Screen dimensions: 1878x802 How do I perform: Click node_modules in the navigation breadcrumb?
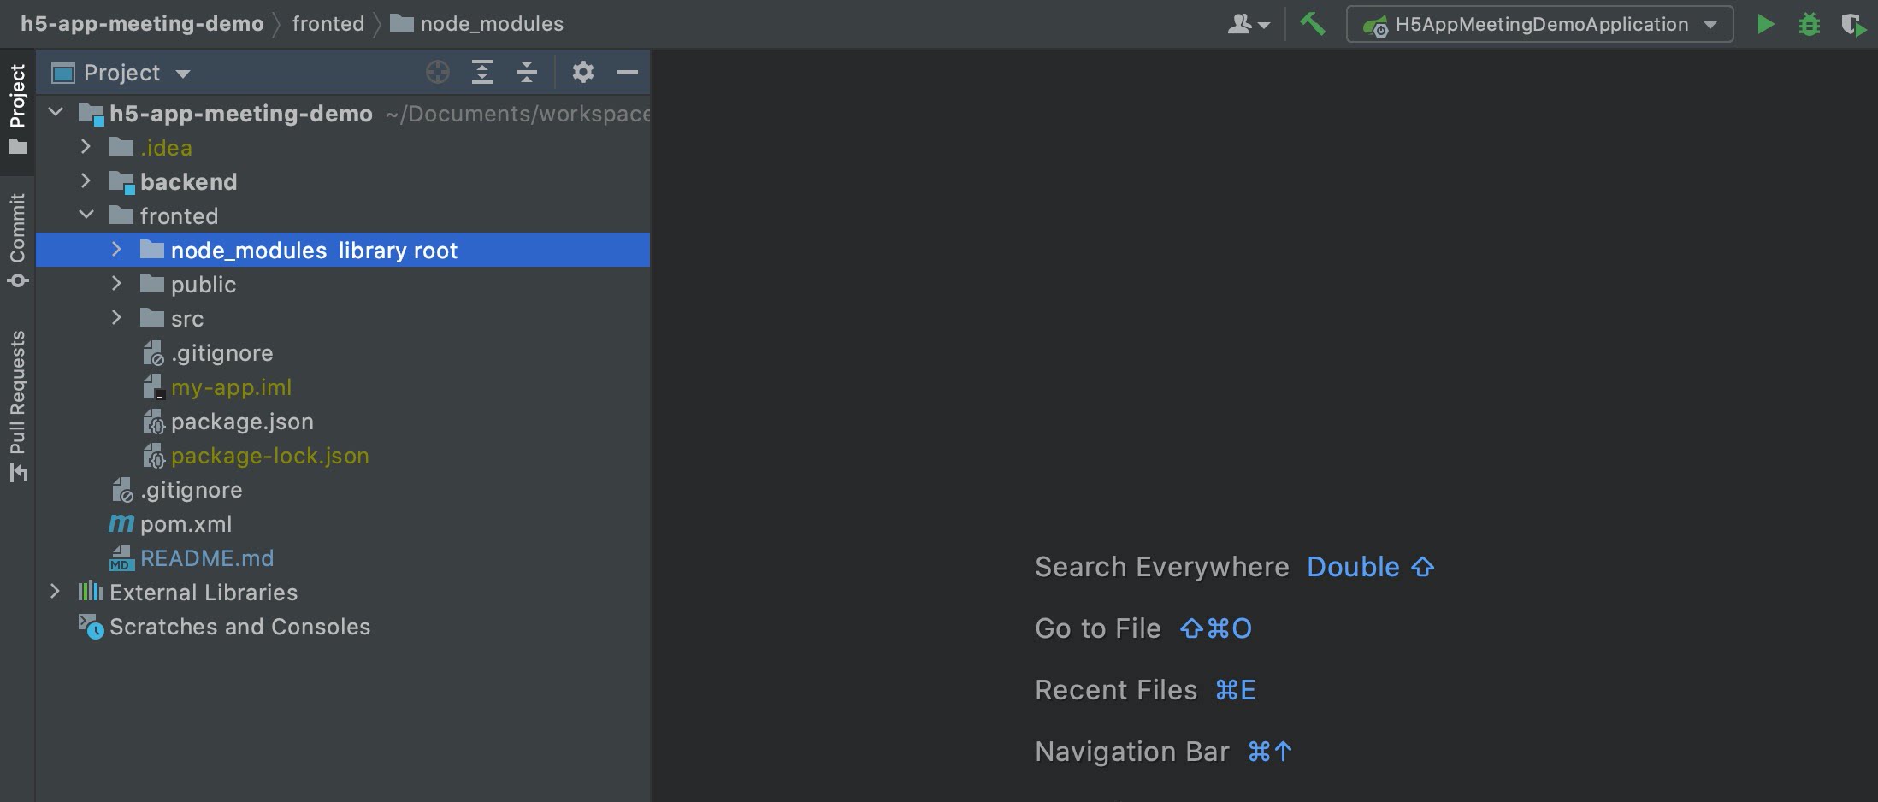click(x=492, y=24)
